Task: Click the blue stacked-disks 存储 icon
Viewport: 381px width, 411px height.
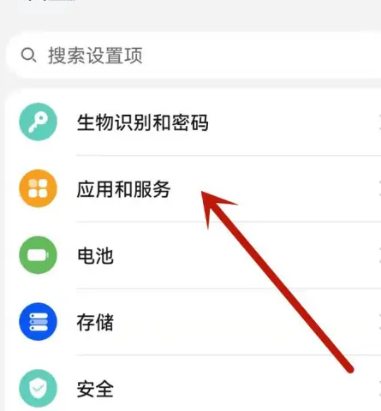Action: 38,322
